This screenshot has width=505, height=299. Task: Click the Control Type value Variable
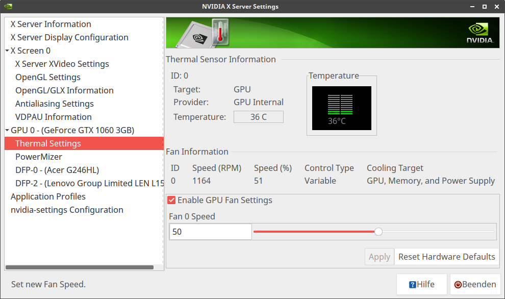[320, 181]
